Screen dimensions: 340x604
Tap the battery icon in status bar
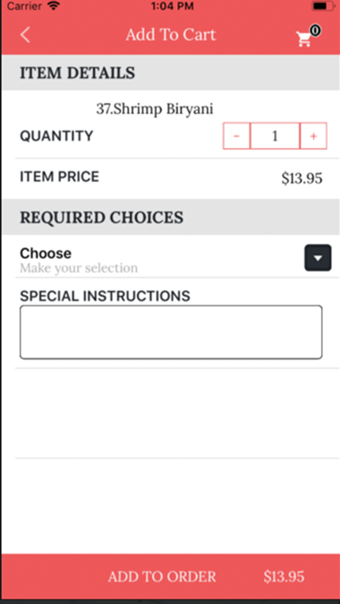(x=323, y=6)
